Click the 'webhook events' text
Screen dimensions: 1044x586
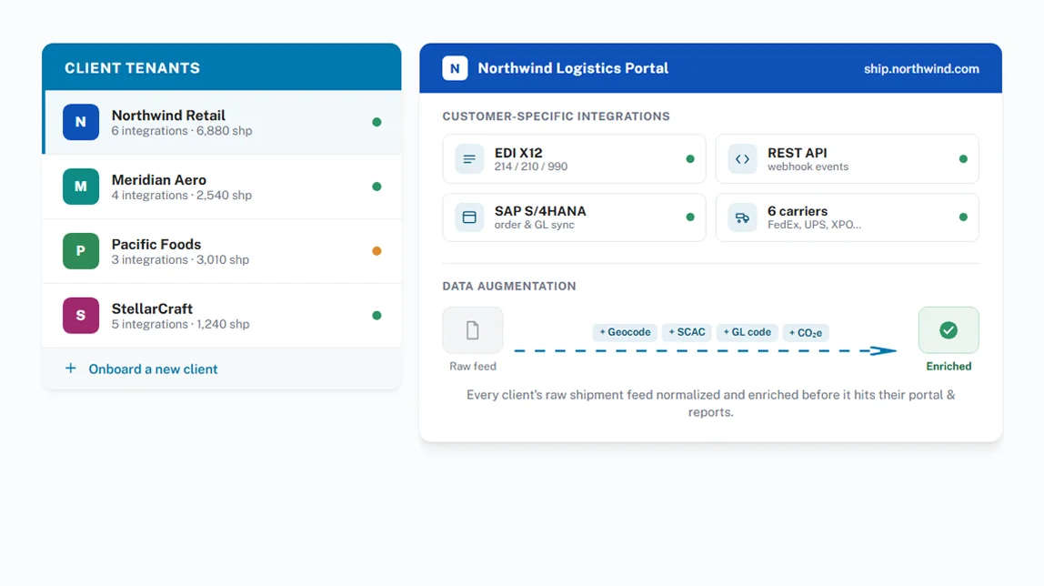coord(808,167)
